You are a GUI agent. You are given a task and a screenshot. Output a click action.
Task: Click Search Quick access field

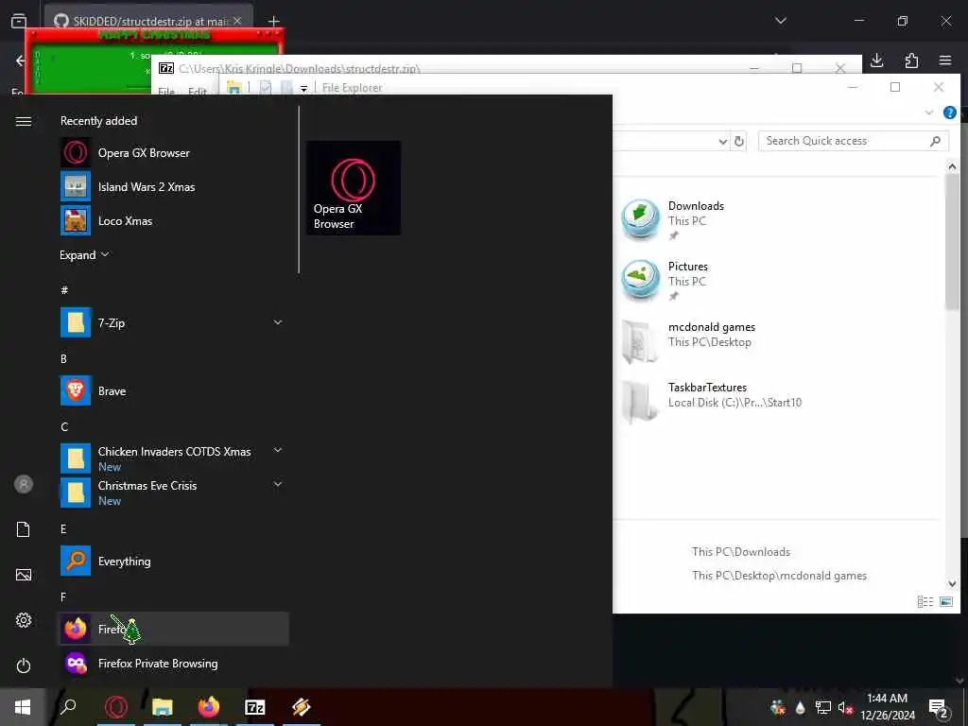(x=854, y=141)
